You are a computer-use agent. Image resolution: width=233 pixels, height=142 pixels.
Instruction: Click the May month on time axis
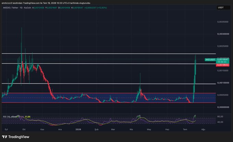(x=149, y=130)
